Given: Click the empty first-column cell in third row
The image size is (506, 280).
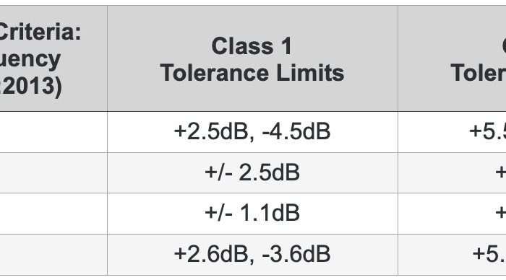Looking at the screenshot, I should click(x=53, y=214).
